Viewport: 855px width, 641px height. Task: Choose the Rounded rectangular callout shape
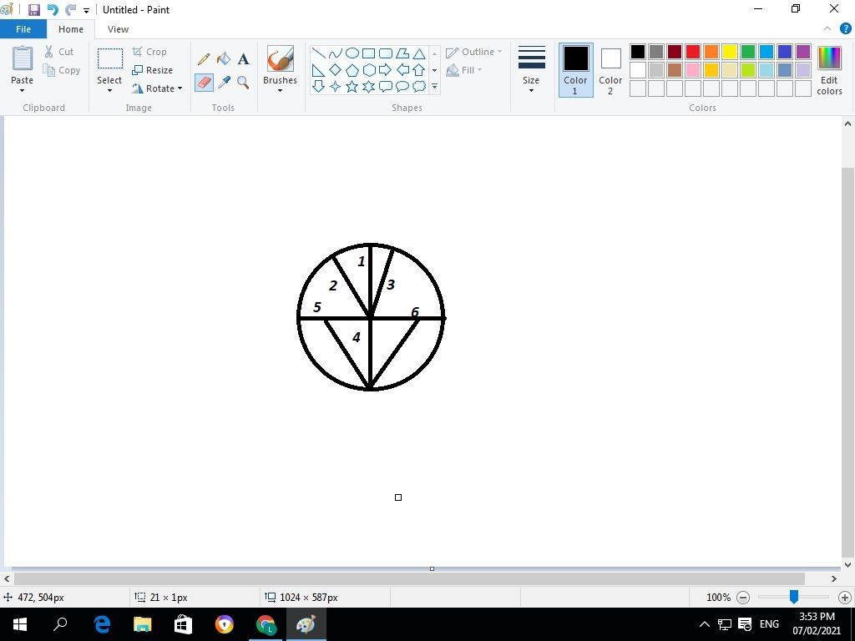coord(386,86)
